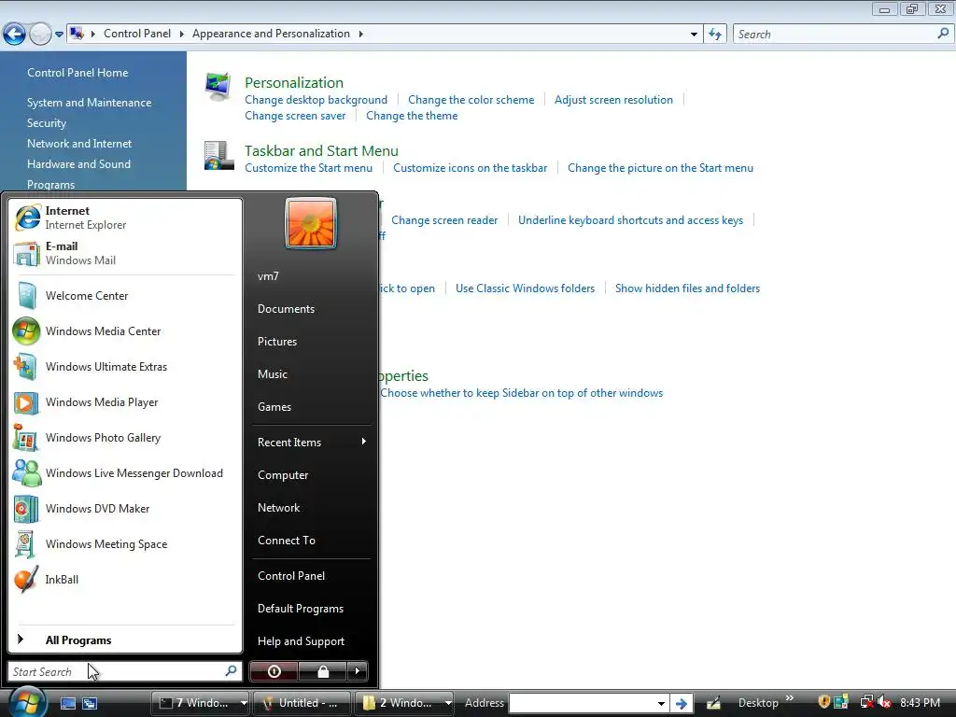Expand All Programs list
956x717 pixels.
[x=125, y=640]
